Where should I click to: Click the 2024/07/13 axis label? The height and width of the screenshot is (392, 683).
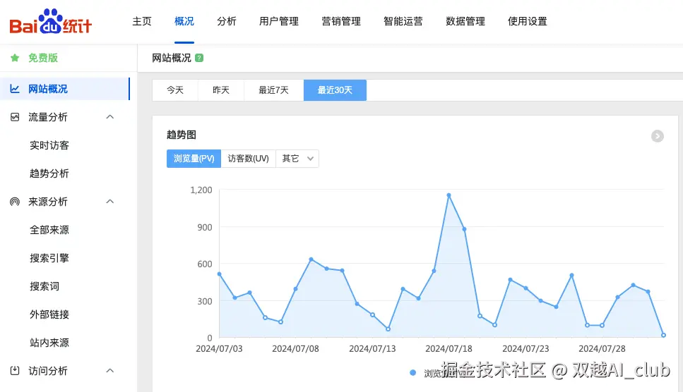tap(372, 348)
